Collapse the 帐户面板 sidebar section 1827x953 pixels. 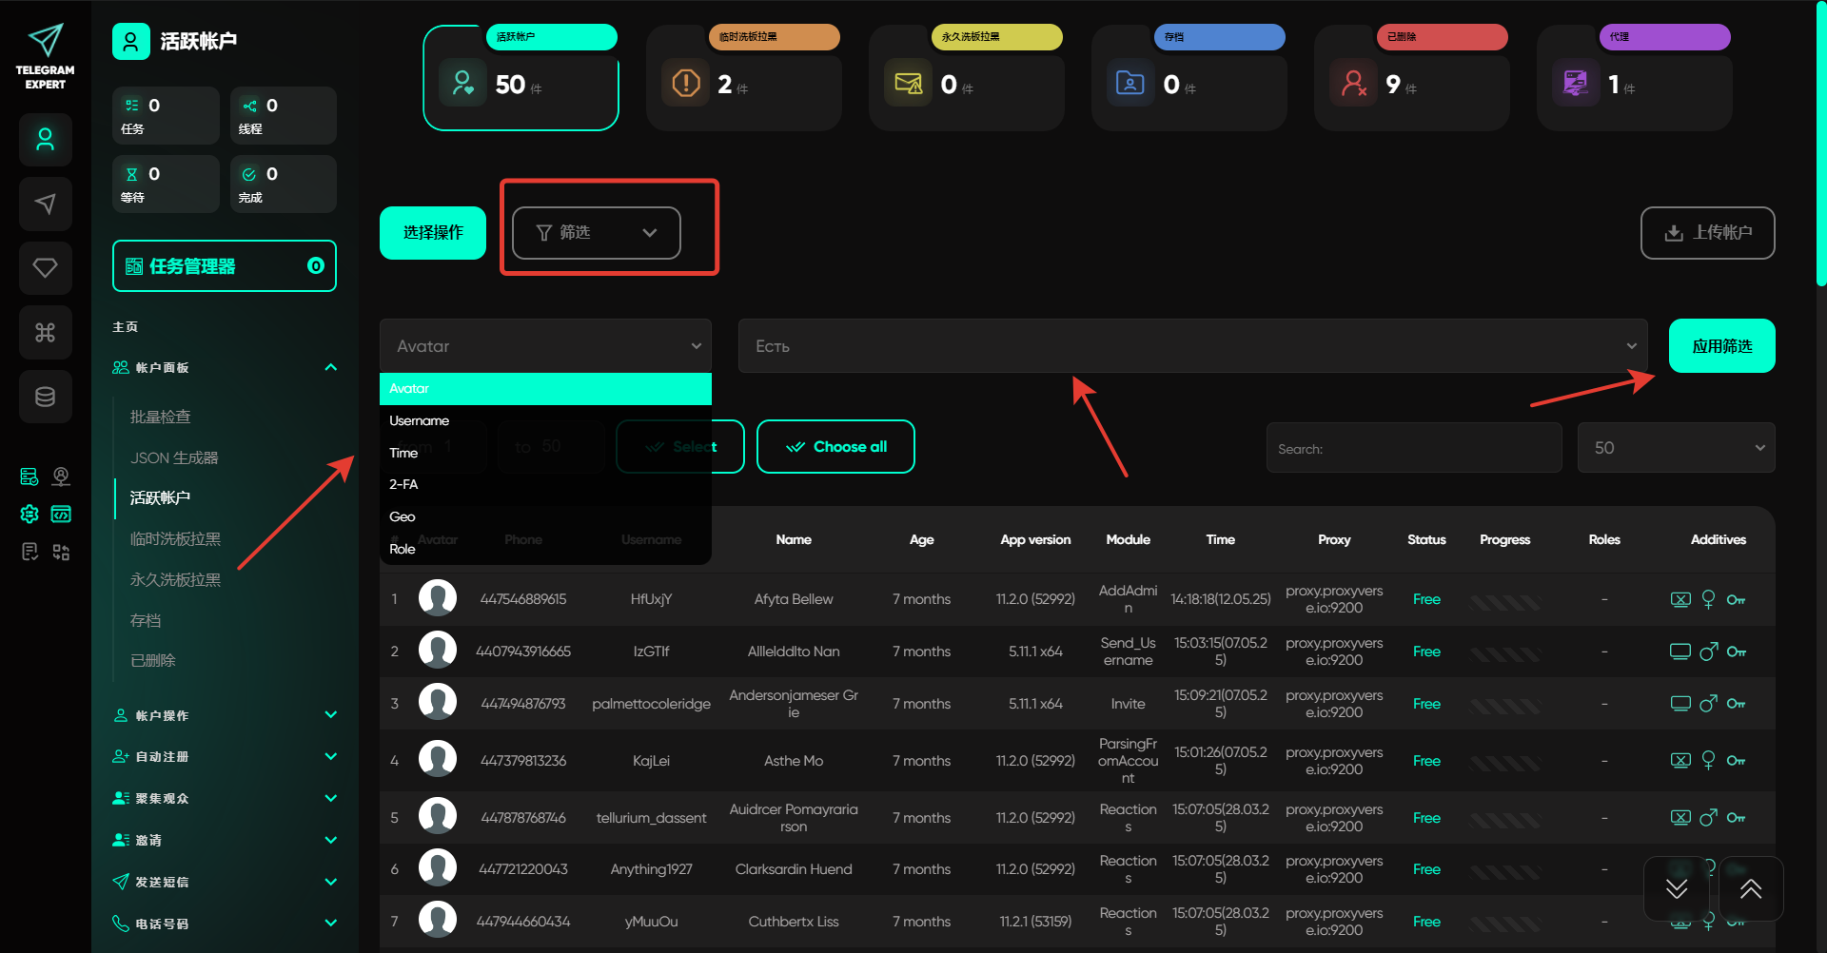coord(330,367)
